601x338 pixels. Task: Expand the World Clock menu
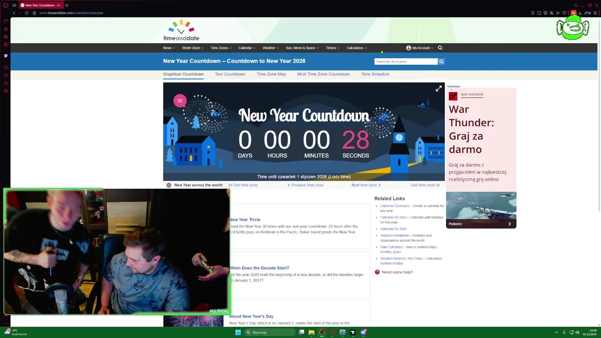[x=193, y=48]
